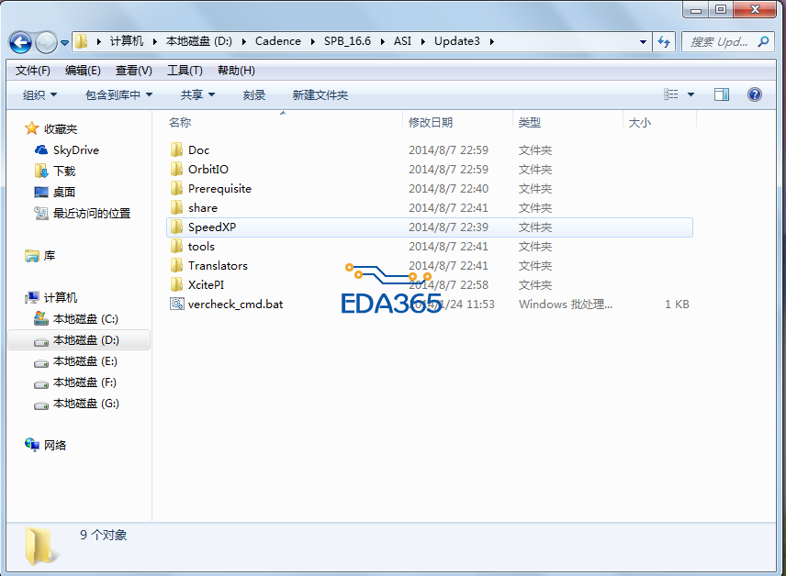Open 本地磁盘 (E:) in the navigation pane

point(84,361)
